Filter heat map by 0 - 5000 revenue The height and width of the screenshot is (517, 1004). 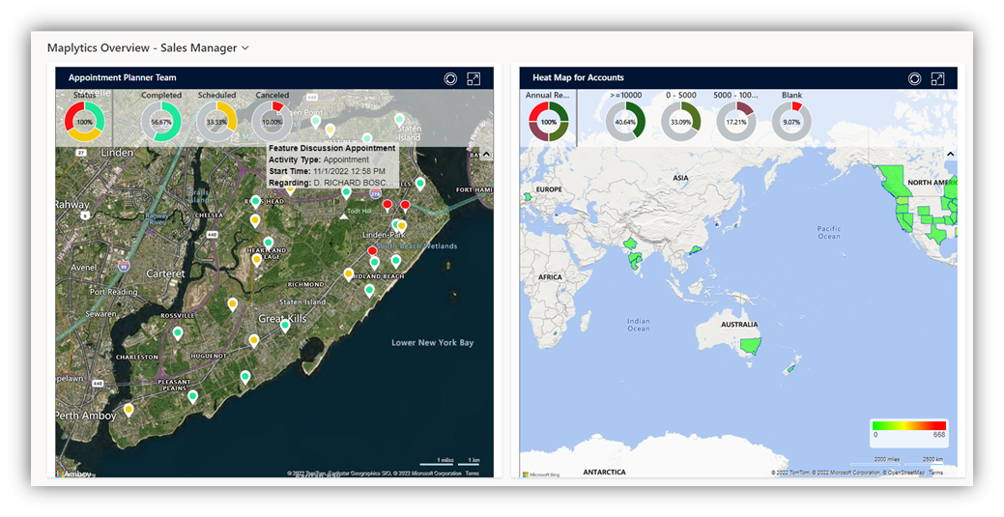(x=680, y=122)
